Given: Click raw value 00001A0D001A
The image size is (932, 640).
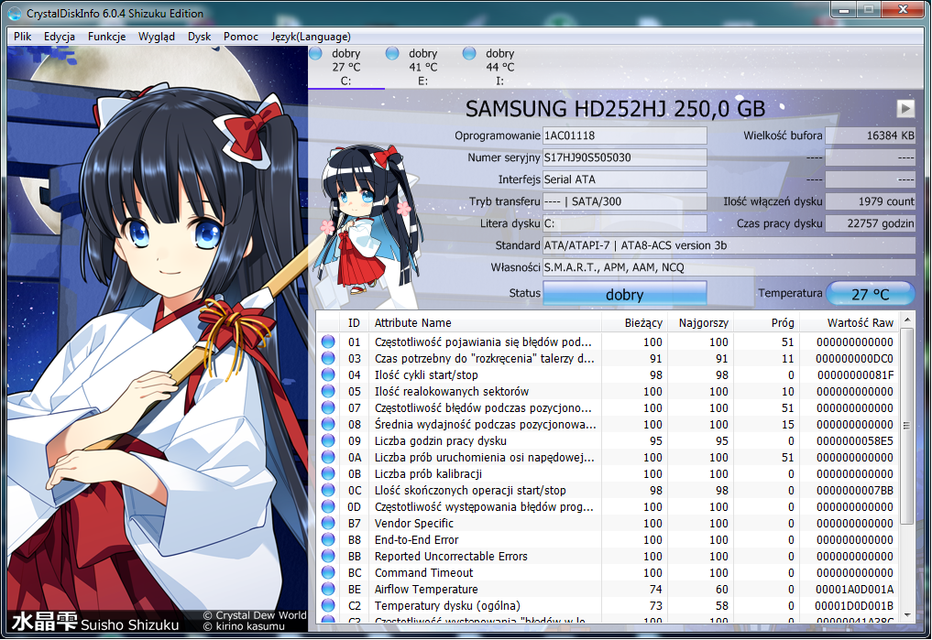Looking at the screenshot, I should [x=855, y=589].
